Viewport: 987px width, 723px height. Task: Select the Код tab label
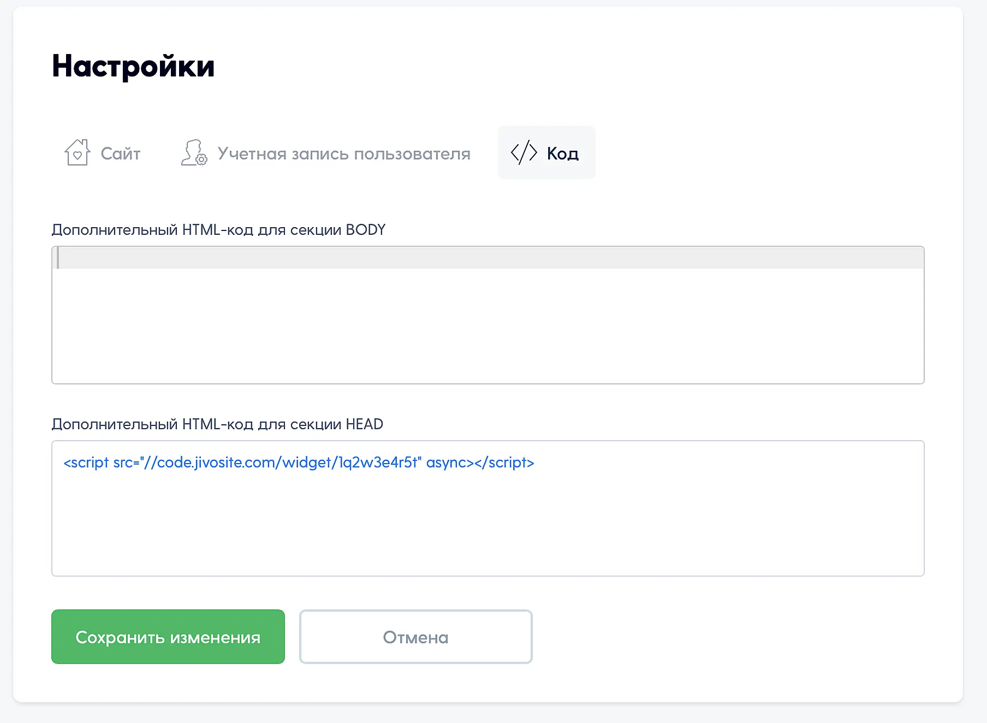563,153
